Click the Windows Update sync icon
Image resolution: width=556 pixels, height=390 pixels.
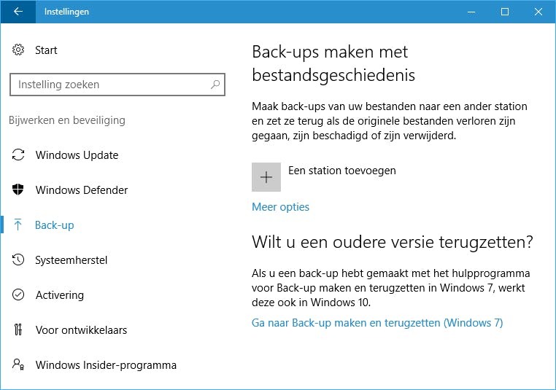pyautogui.click(x=19, y=155)
